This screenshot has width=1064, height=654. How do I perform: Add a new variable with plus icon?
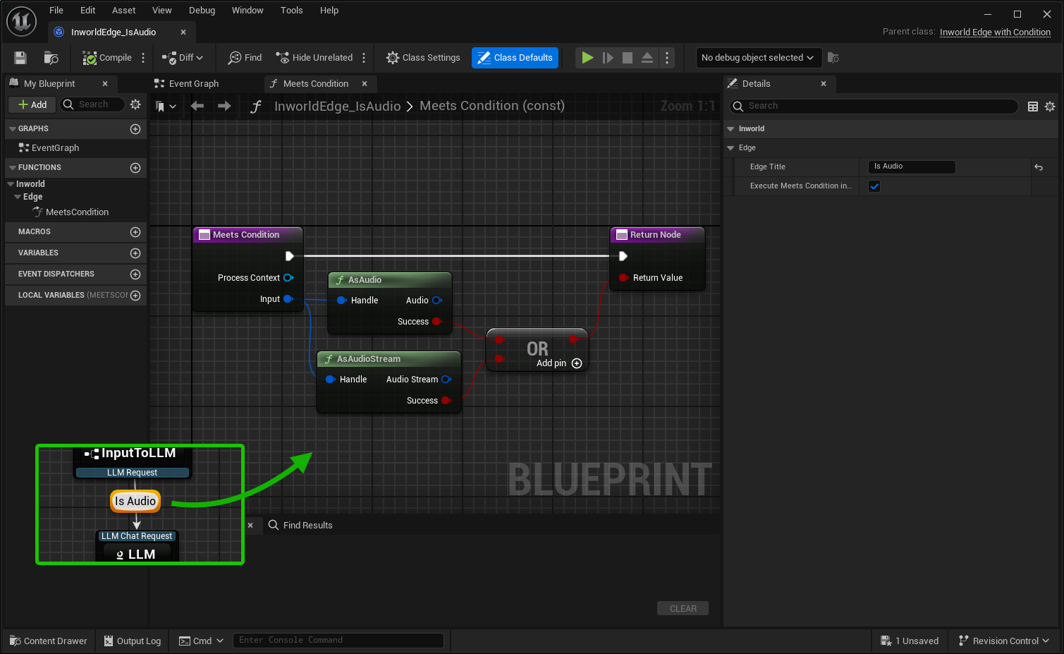(x=135, y=253)
